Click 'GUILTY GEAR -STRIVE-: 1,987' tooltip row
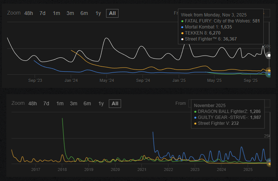 point(228,118)
